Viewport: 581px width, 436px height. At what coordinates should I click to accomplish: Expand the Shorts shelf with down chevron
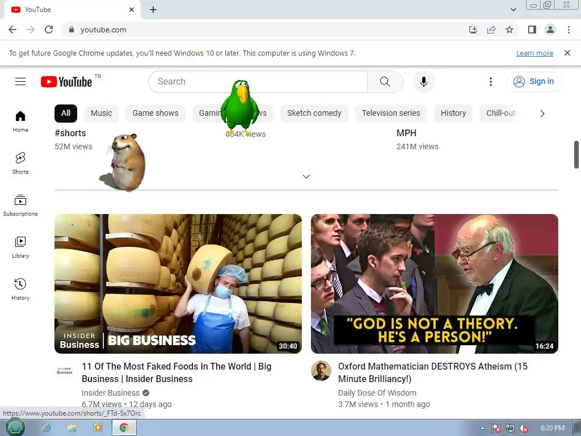pos(306,177)
